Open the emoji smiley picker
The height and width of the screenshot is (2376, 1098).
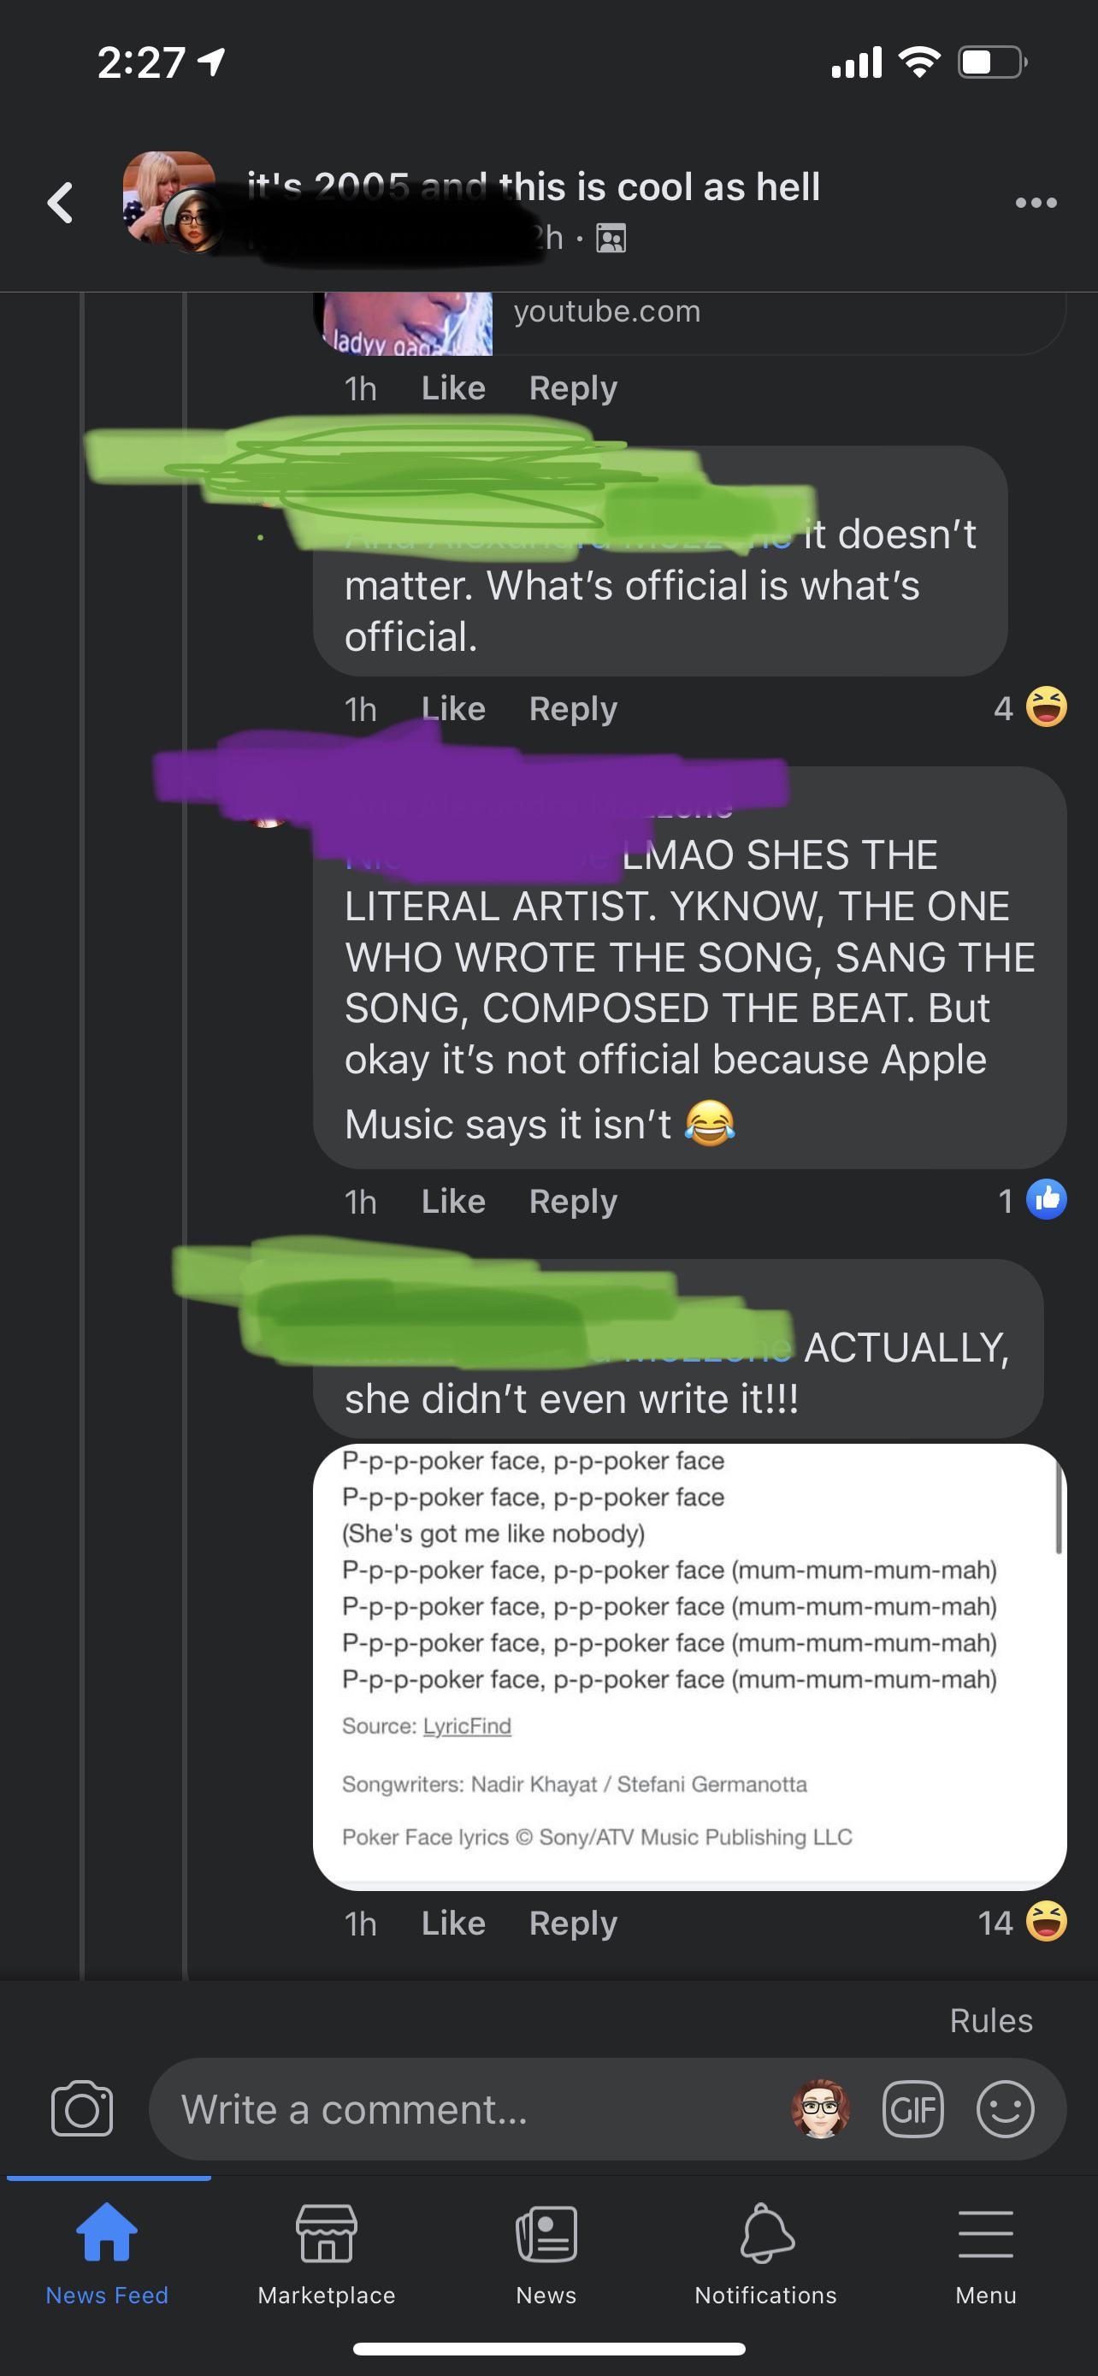coord(1005,2108)
